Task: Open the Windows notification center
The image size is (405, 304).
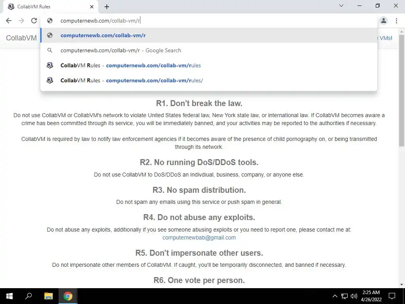Action: point(392,296)
